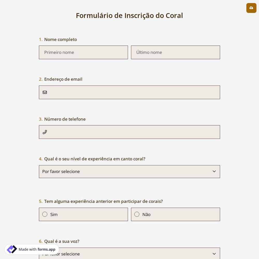This screenshot has width=259, height=259.
Task: Select the Não radio button
Action: [137, 214]
